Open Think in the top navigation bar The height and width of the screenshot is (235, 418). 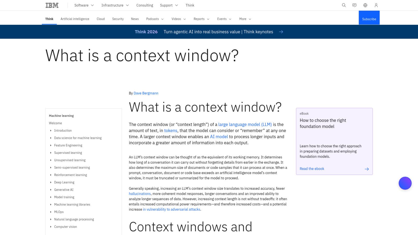pyautogui.click(x=190, y=5)
